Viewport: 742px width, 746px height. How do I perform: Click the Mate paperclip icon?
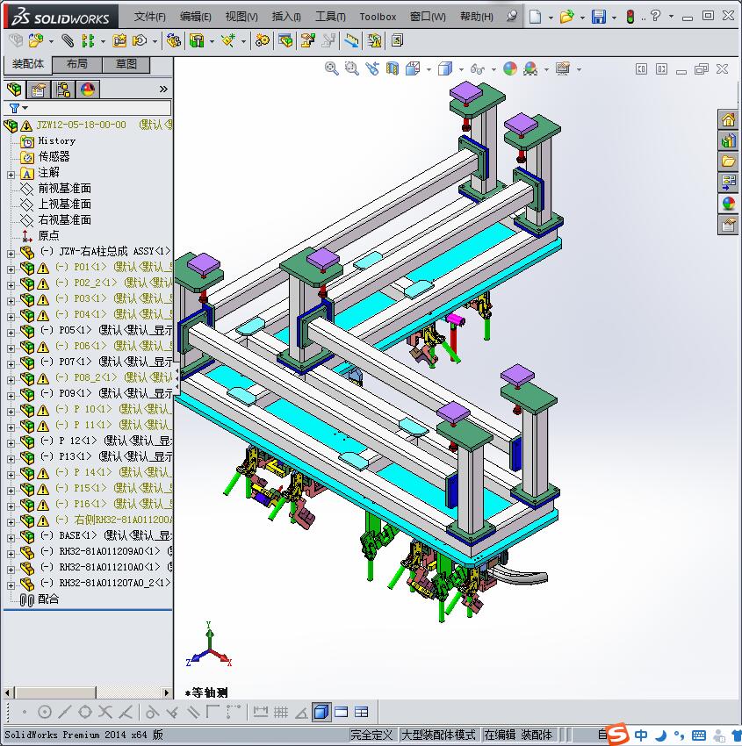pyautogui.click(x=68, y=41)
